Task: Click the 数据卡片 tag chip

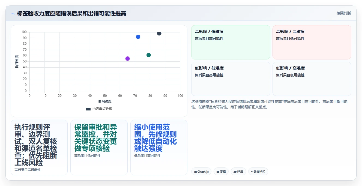Action: [258, 172]
